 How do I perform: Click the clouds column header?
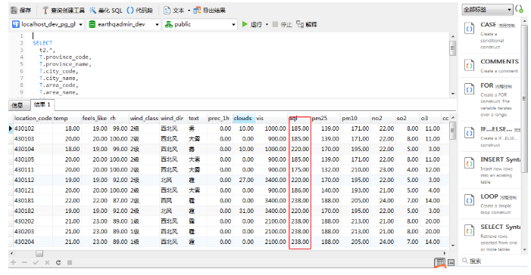[x=244, y=119]
